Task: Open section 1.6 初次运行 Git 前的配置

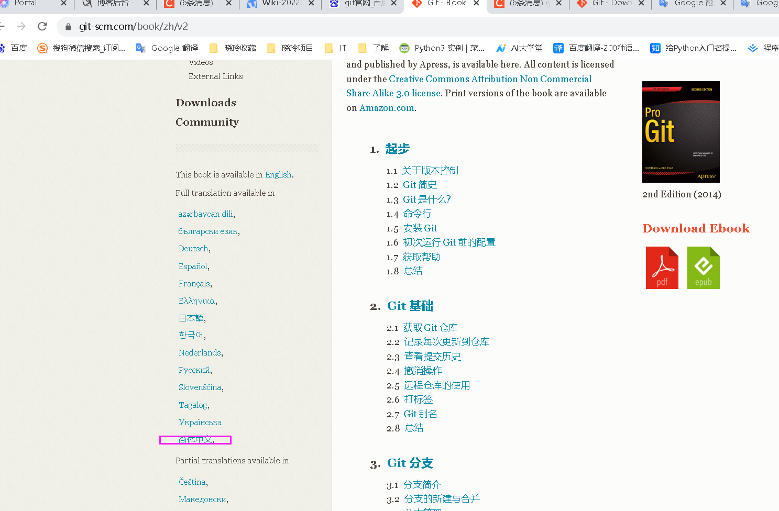Action: [449, 242]
